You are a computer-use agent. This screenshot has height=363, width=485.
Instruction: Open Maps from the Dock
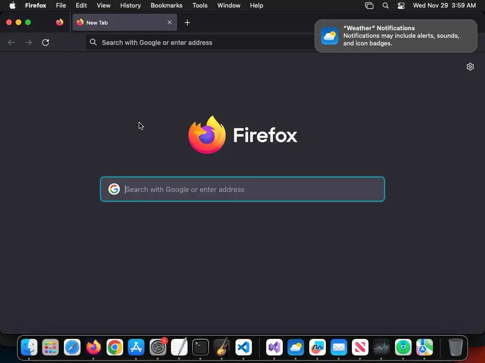click(x=424, y=347)
